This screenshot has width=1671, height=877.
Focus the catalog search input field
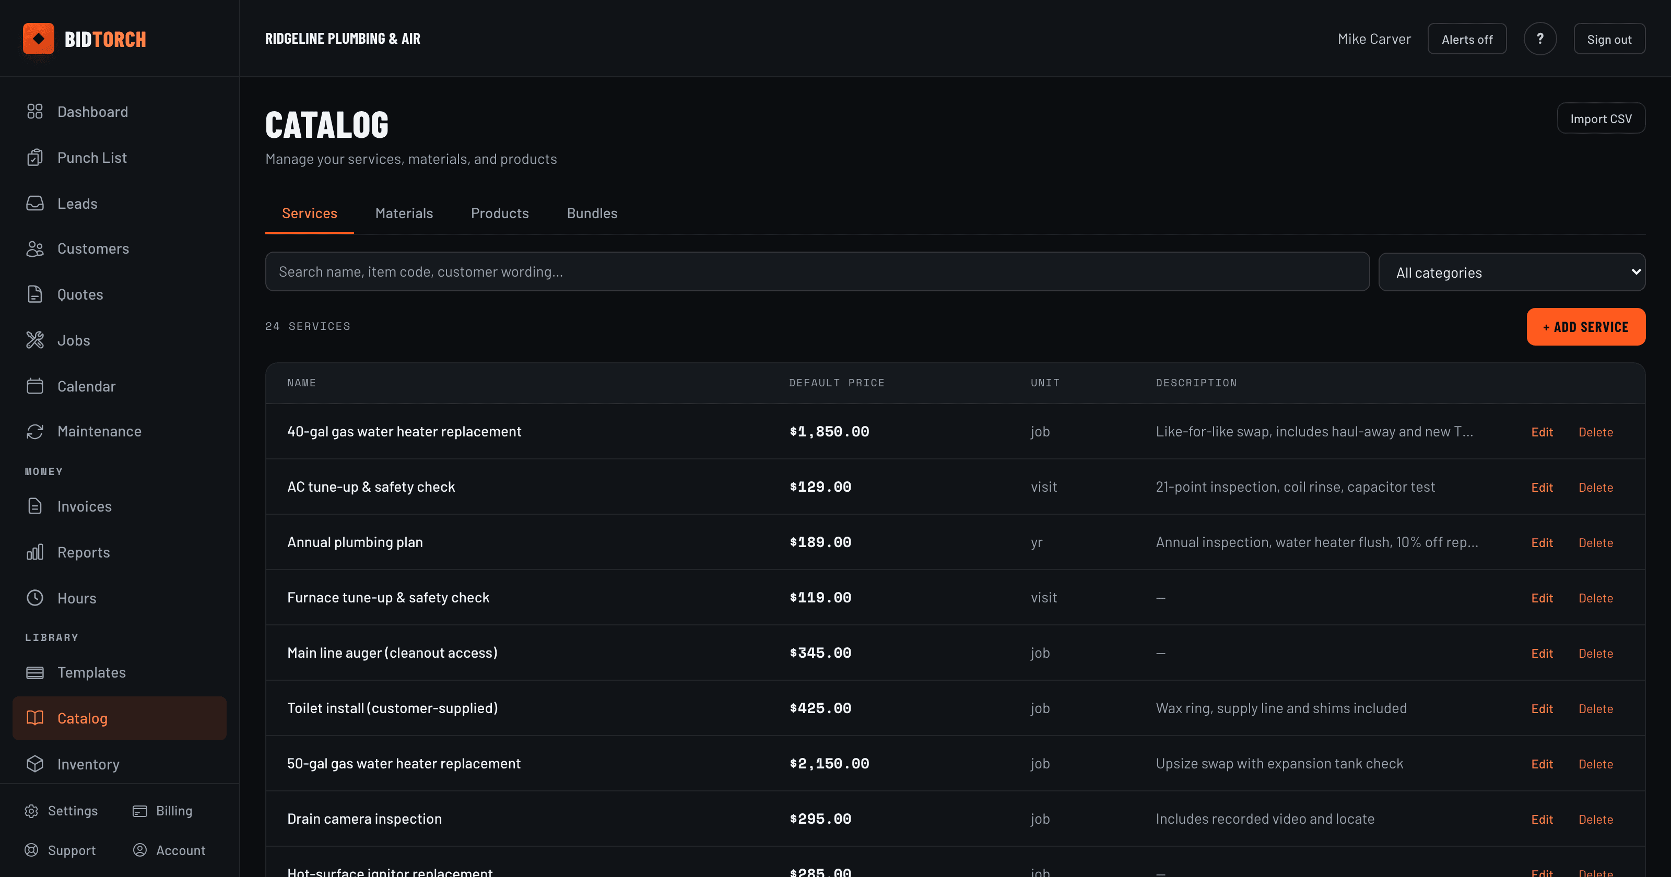pos(817,272)
